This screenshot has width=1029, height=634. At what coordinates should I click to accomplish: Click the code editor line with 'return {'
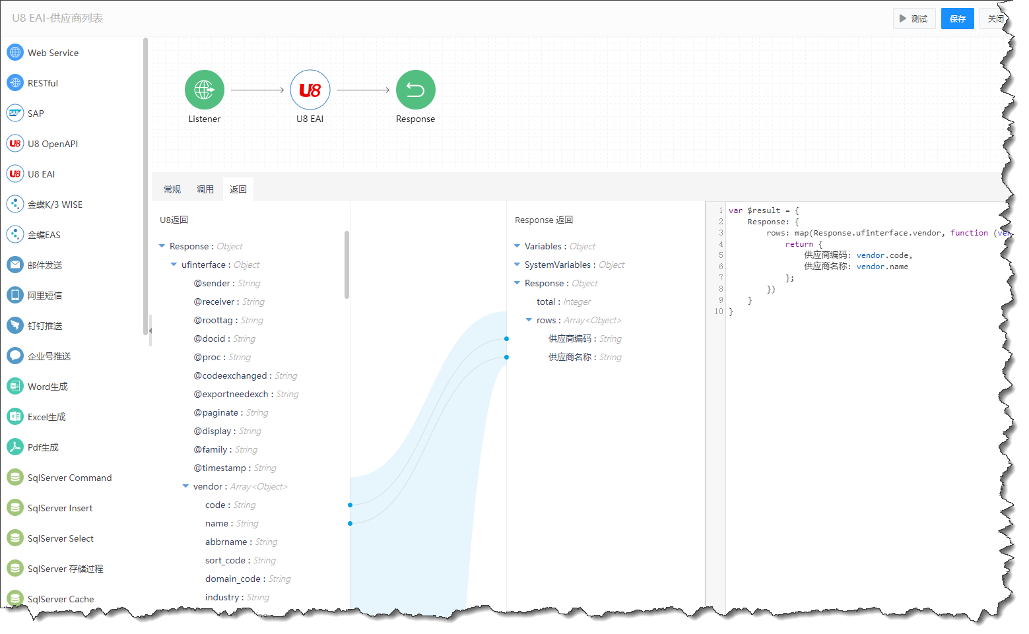click(x=804, y=244)
